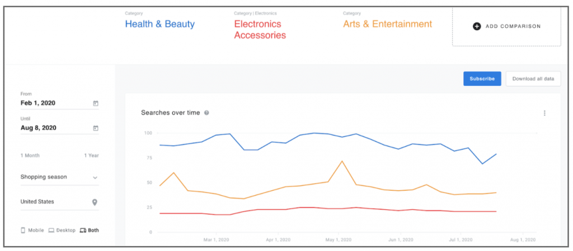This screenshot has height=251, width=573.
Task: Select the Mobile device filter
Action: pyautogui.click(x=32, y=230)
